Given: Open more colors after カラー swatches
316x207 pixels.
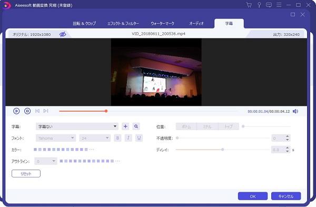Looking at the screenshot, I should [x=92, y=150].
